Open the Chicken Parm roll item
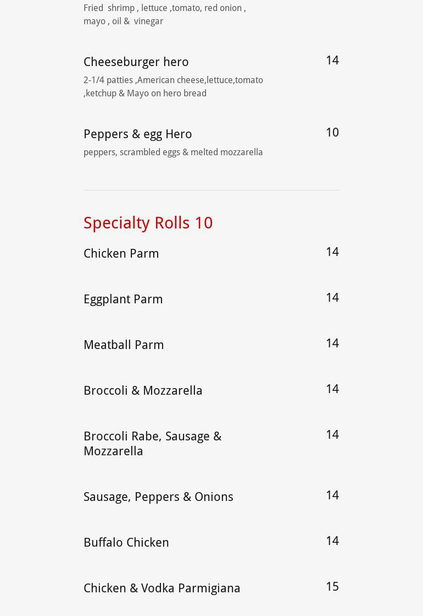The height and width of the screenshot is (616, 423). 121,253
